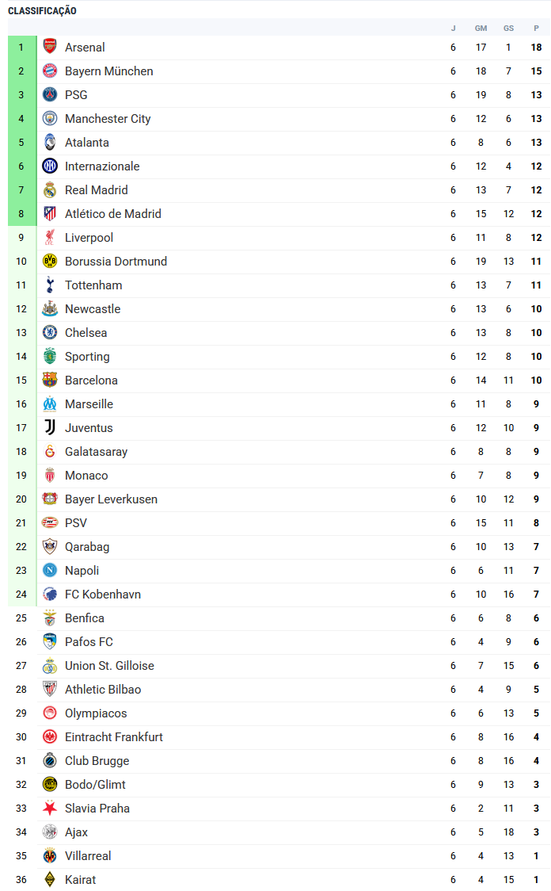Click the P points column header

(x=536, y=29)
